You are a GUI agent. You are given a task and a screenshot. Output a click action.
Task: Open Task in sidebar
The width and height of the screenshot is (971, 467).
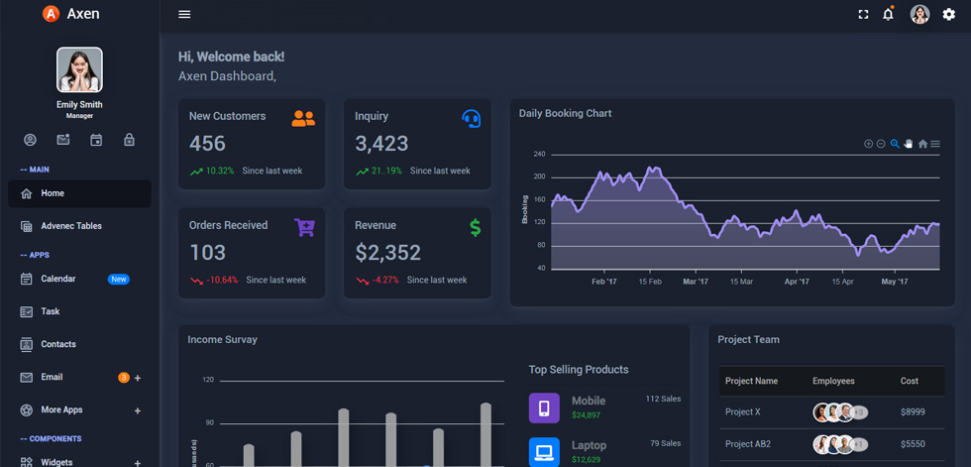pyautogui.click(x=80, y=311)
